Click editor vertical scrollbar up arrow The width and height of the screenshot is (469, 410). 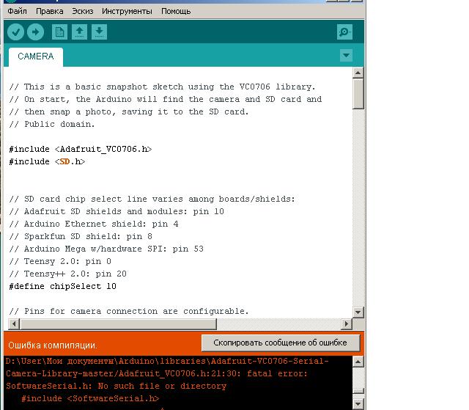coord(358,73)
